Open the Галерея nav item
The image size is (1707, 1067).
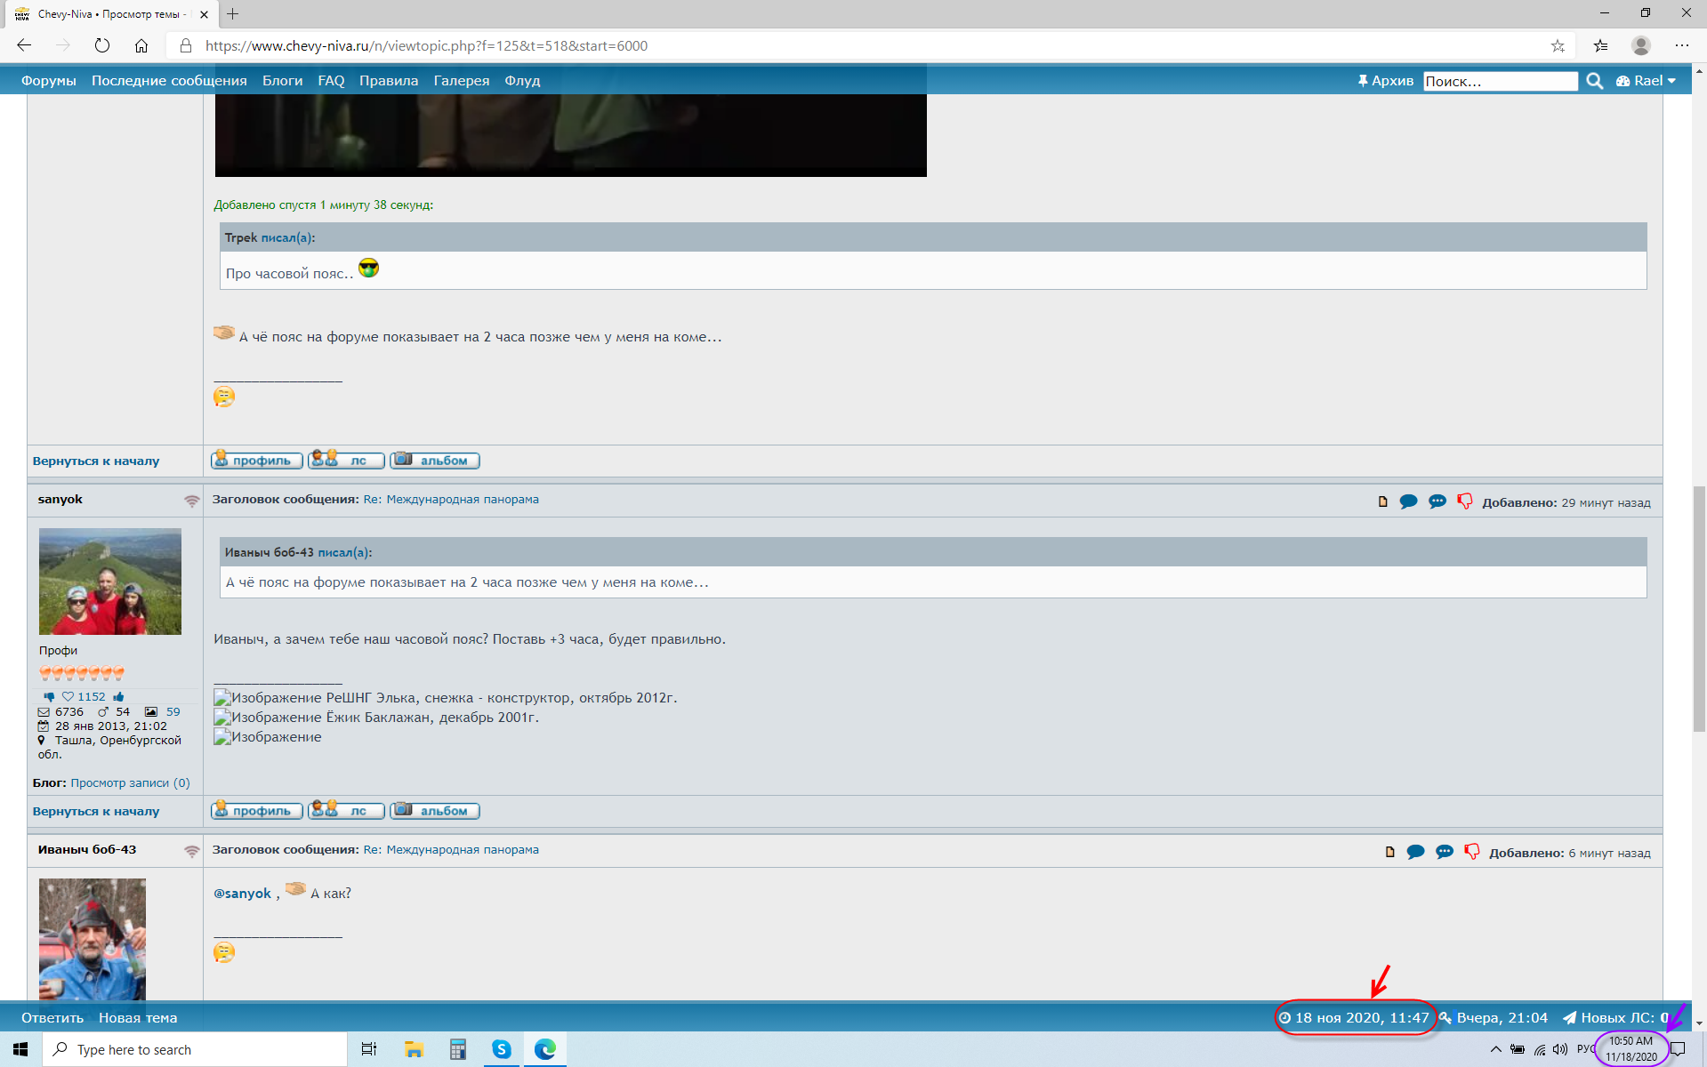pos(462,81)
